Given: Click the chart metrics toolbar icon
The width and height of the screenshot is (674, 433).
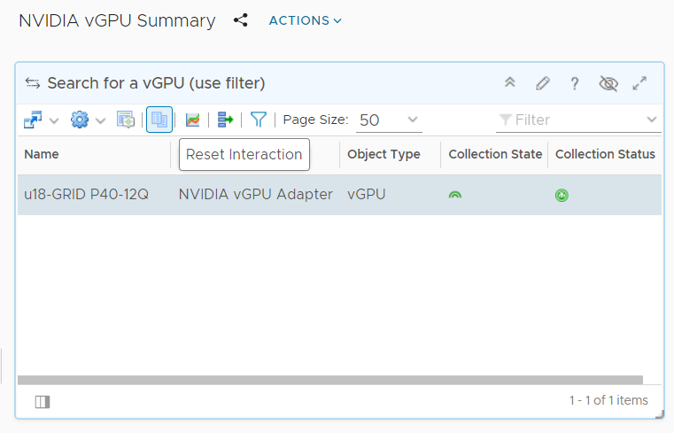Looking at the screenshot, I should pos(192,120).
